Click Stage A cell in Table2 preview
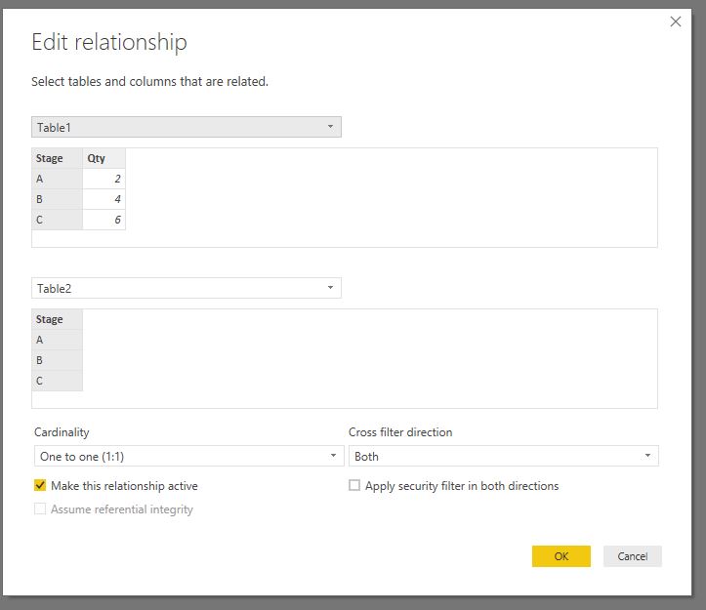706x610 pixels. pyautogui.click(x=58, y=340)
